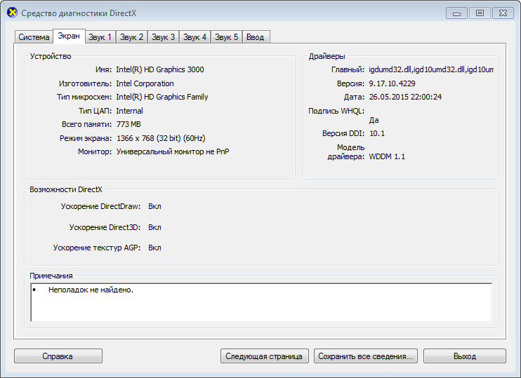Click Сохранить все сведения button
The image size is (521, 378).
[366, 356]
